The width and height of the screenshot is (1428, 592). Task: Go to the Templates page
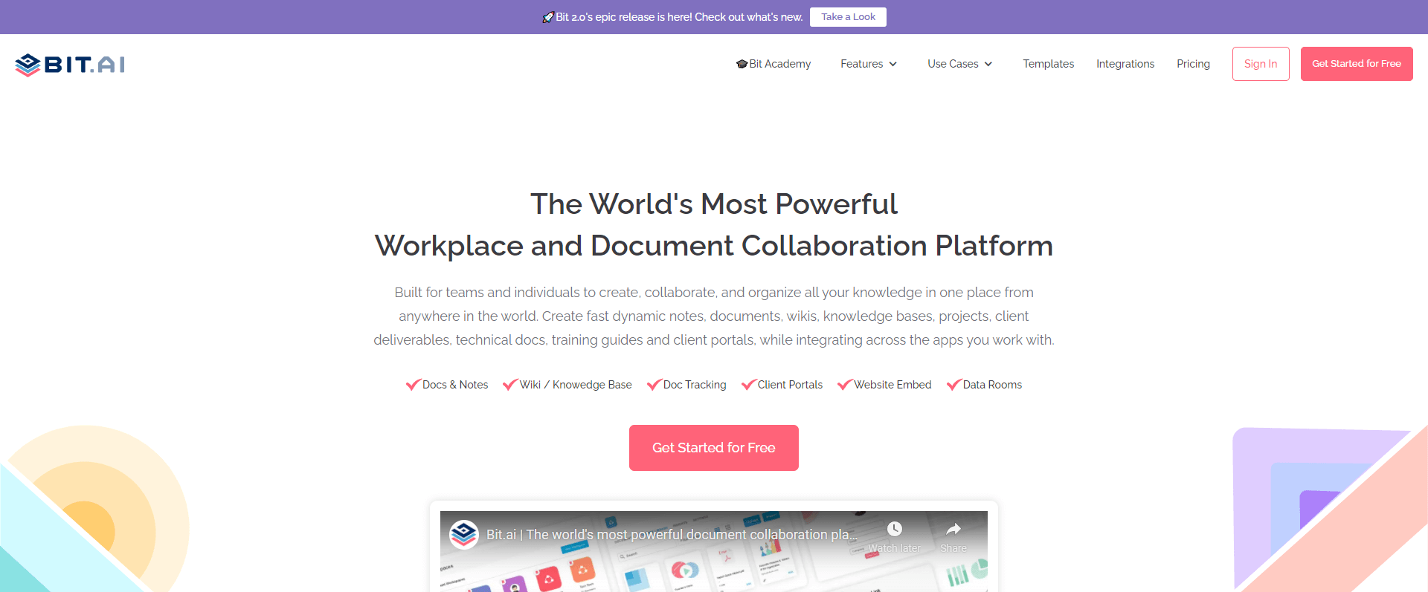(1048, 64)
